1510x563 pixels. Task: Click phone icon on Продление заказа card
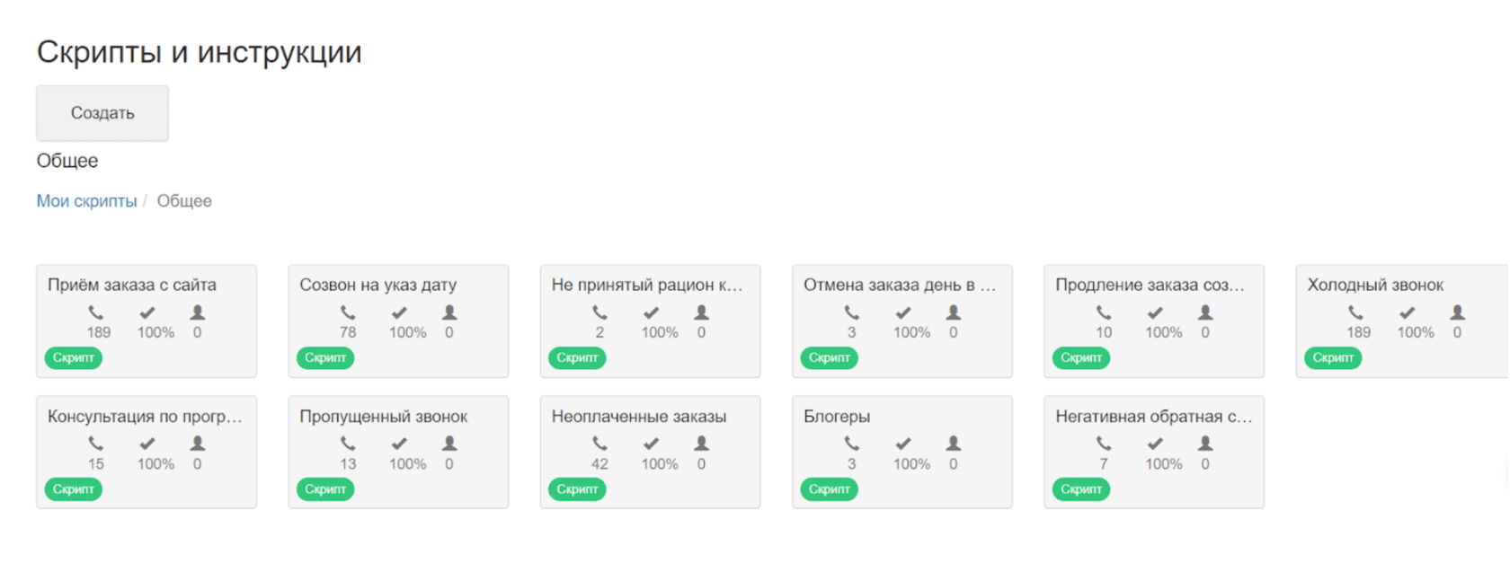coord(1104,312)
